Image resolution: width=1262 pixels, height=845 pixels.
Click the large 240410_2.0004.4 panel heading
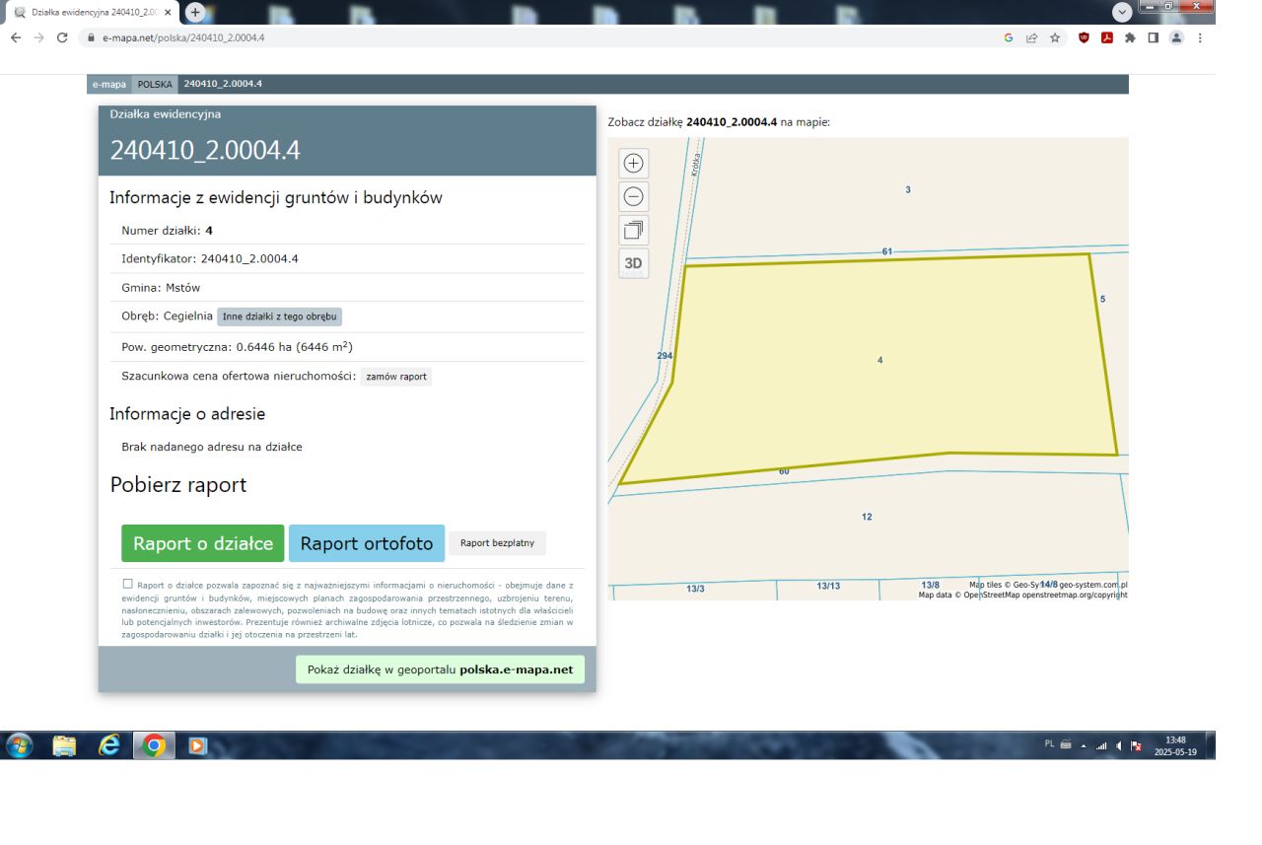pyautogui.click(x=205, y=150)
